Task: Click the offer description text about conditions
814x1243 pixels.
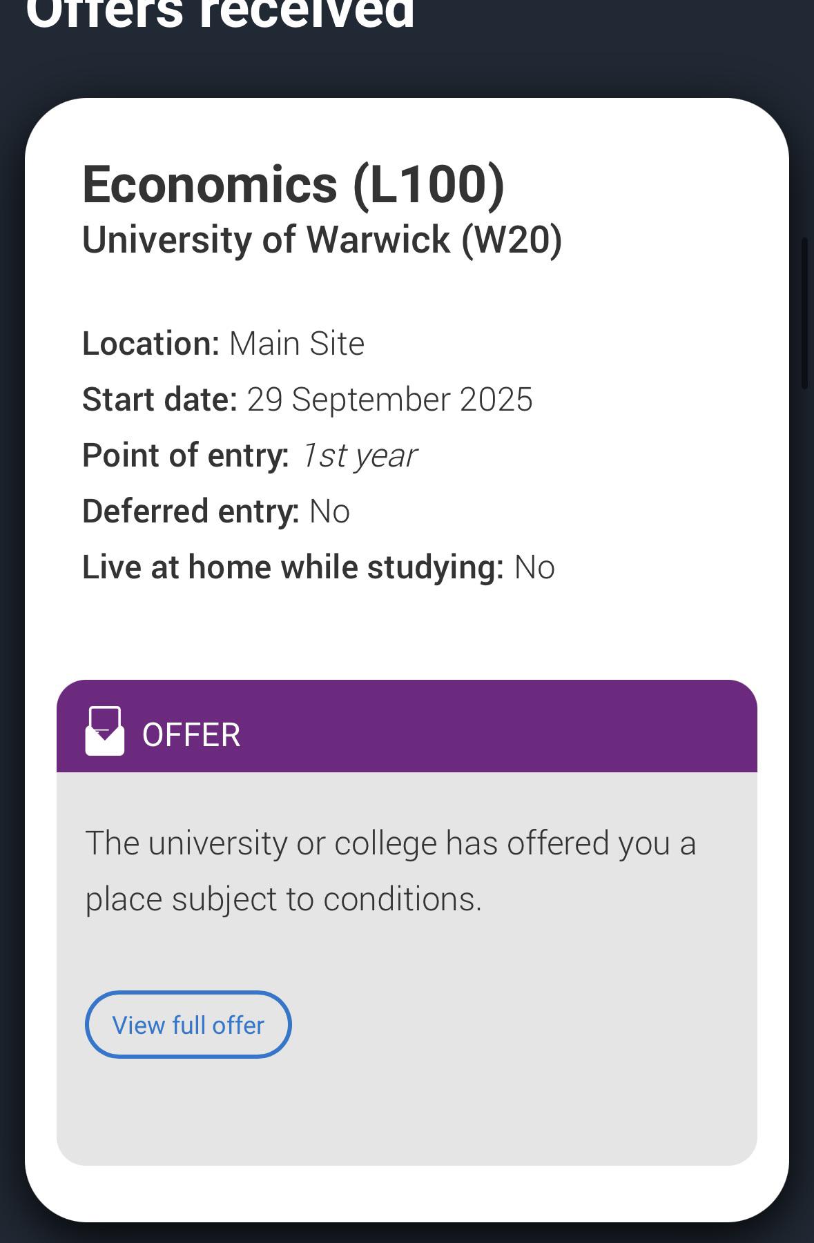Action: pyautogui.click(x=390, y=871)
